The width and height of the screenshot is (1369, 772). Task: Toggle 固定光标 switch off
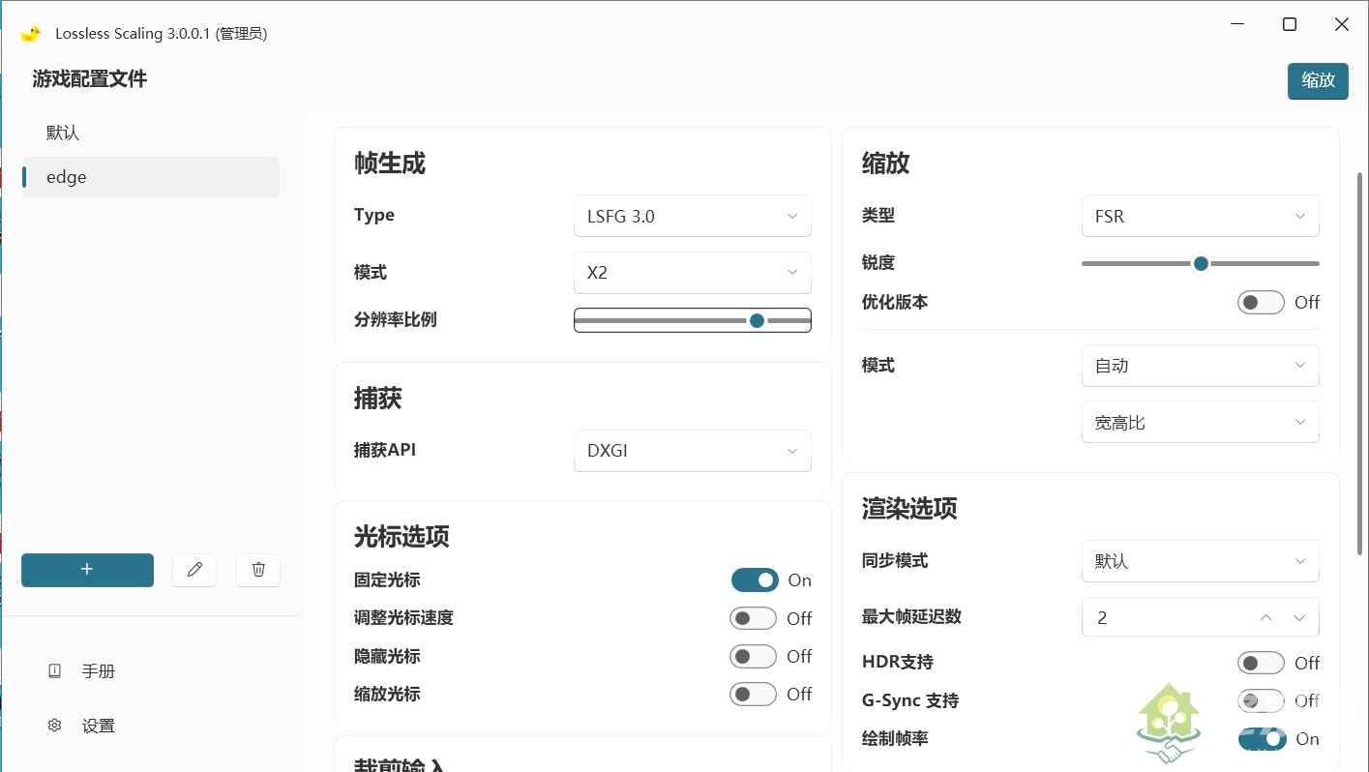[x=755, y=580]
